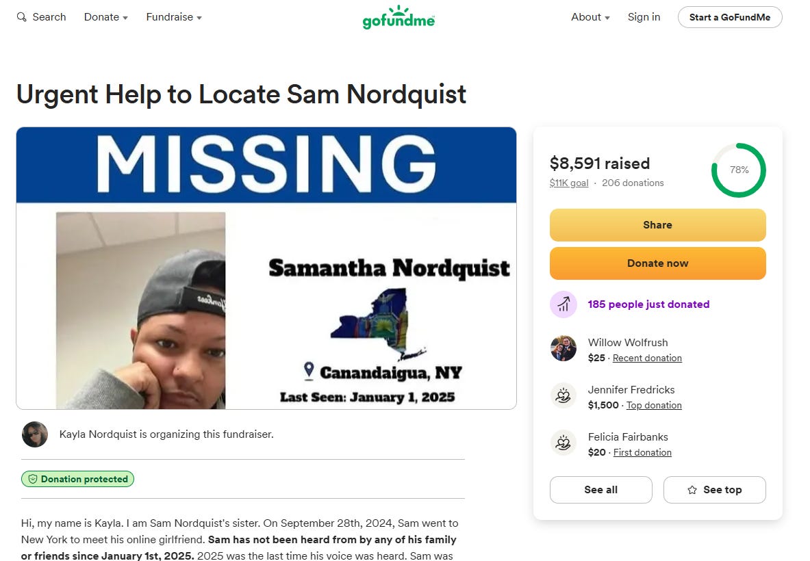Click Start a GoFundMe button
Viewport: 810px width, 561px height.
730,17
